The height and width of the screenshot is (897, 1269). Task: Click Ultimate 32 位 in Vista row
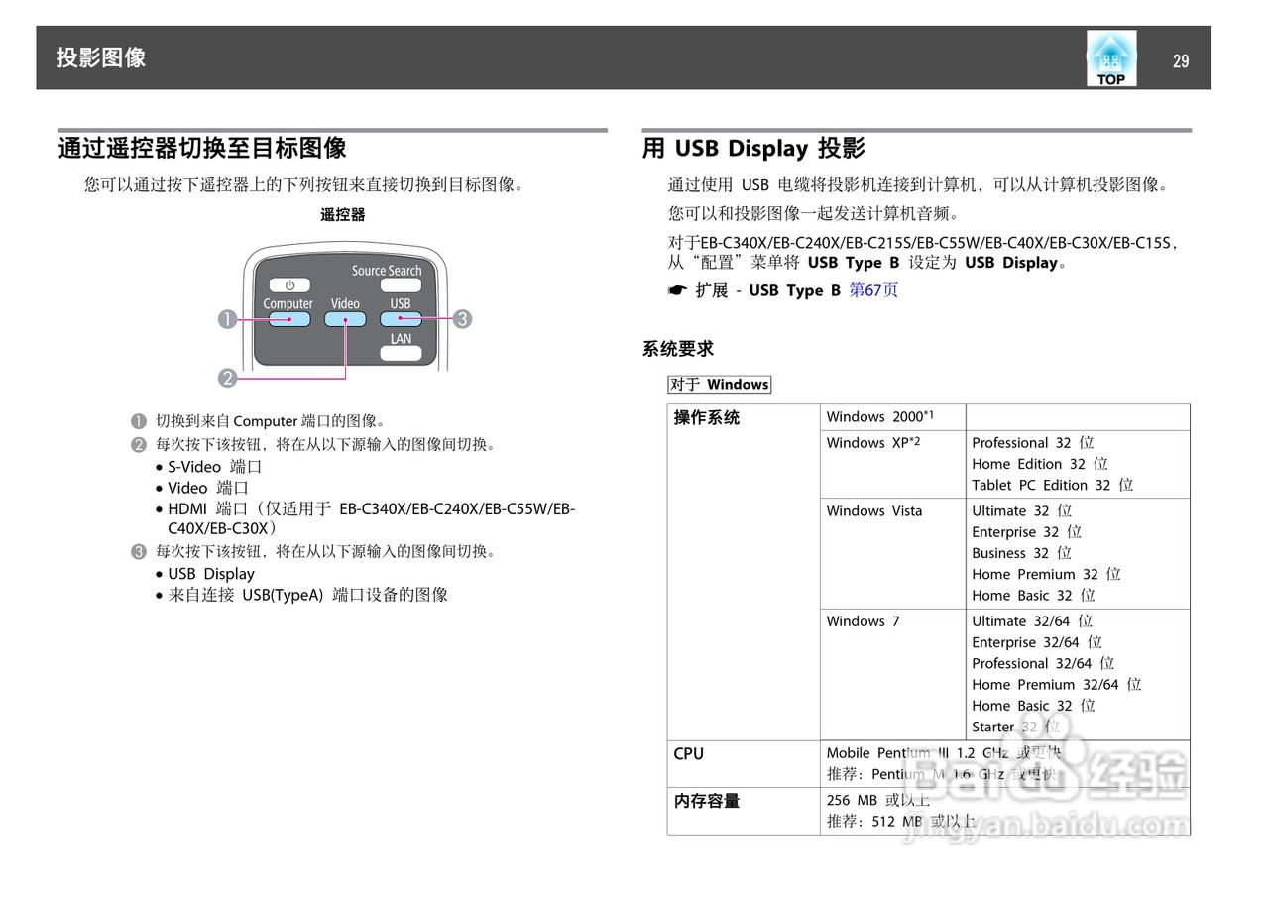click(x=1022, y=510)
